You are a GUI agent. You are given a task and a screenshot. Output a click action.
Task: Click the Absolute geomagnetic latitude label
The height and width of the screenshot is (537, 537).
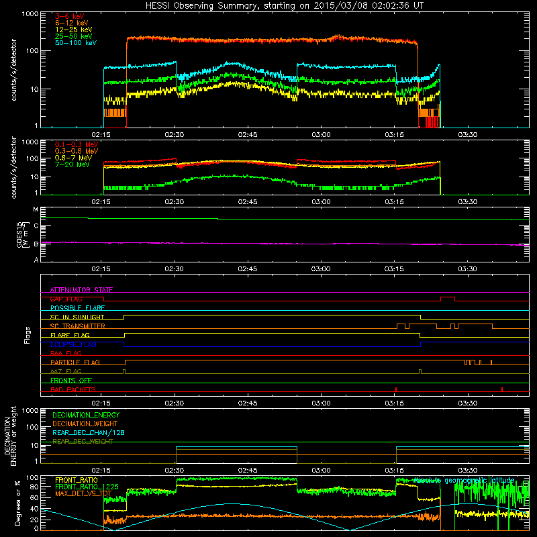tap(464, 480)
